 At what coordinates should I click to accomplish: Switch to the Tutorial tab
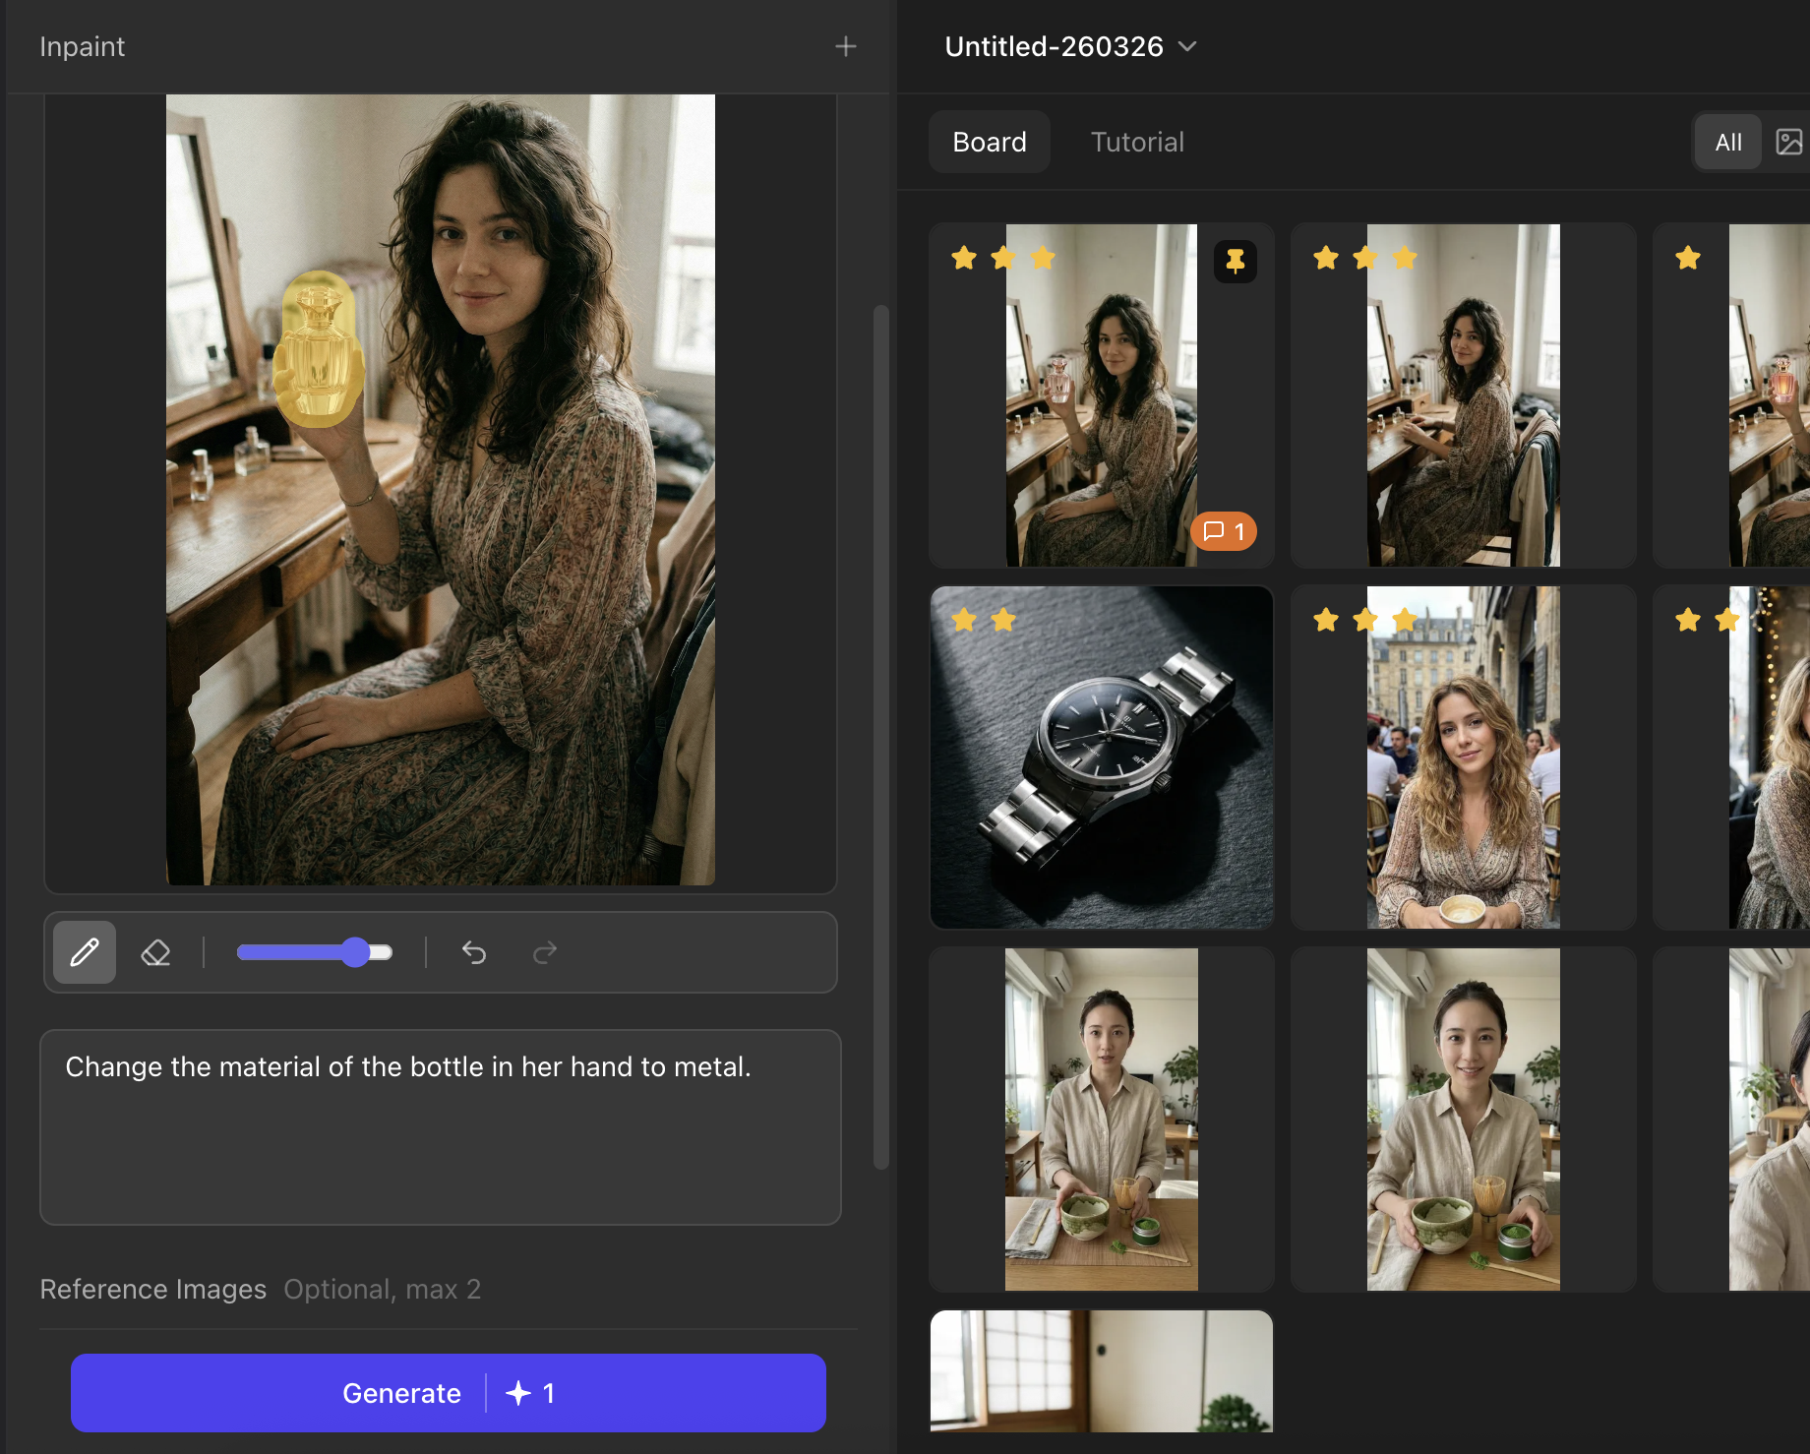(x=1137, y=143)
